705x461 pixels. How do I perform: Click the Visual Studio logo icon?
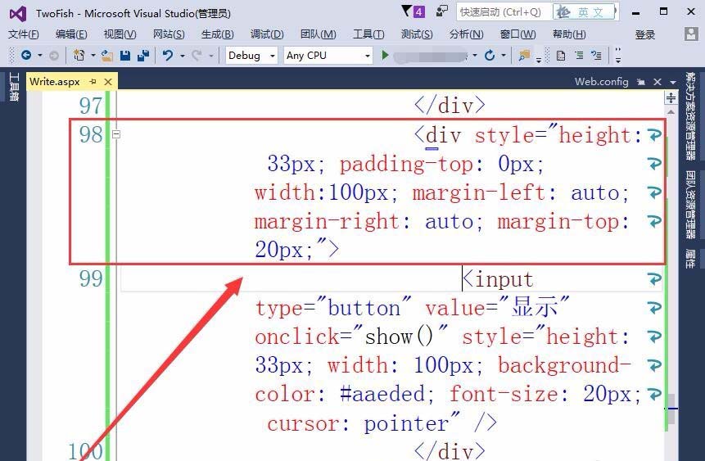point(17,13)
